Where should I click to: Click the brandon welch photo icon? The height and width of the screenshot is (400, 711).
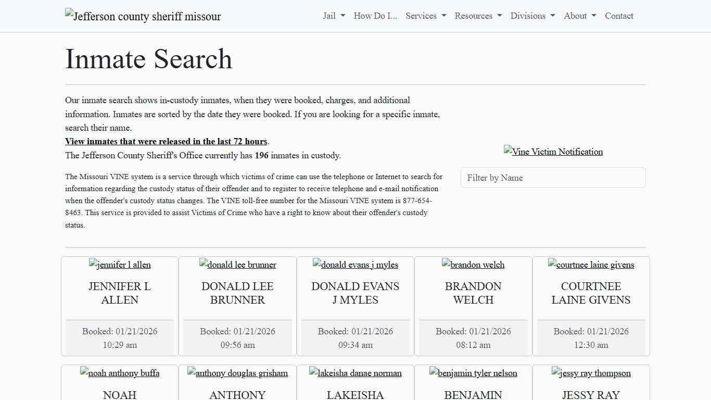click(473, 265)
